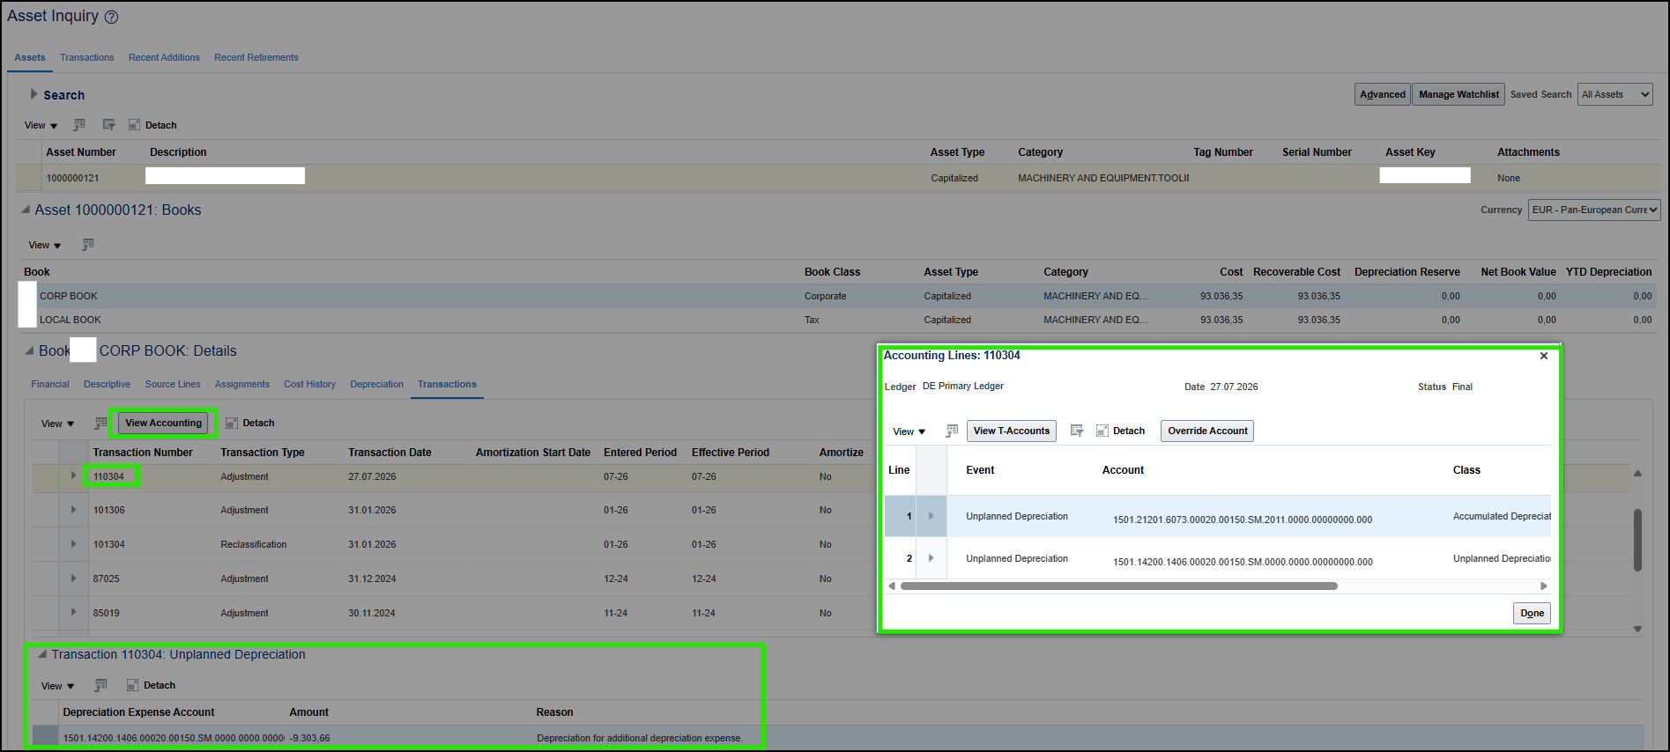Image resolution: width=1670 pixels, height=752 pixels.
Task: Click the View Accounting button
Action: pyautogui.click(x=163, y=423)
